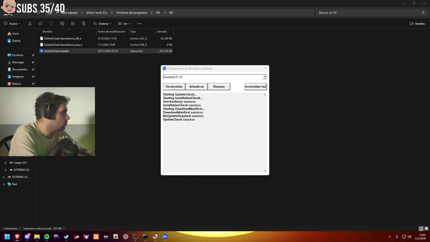
Task: Click Desinstalar button in anticheat dialog
Action: click(x=174, y=86)
